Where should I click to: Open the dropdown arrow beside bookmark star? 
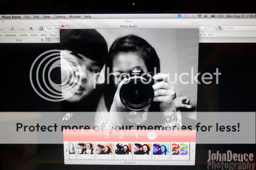tap(209, 28)
